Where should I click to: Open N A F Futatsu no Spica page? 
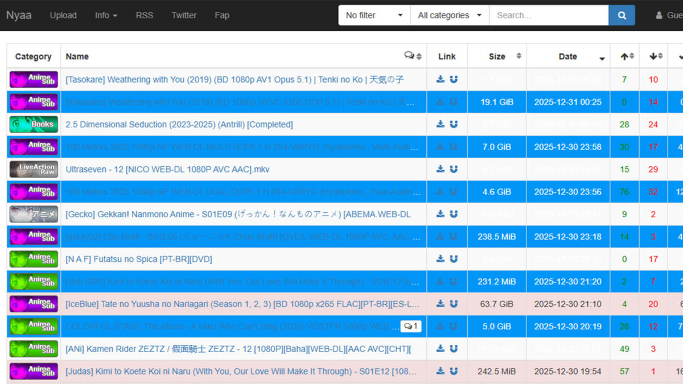tap(139, 259)
